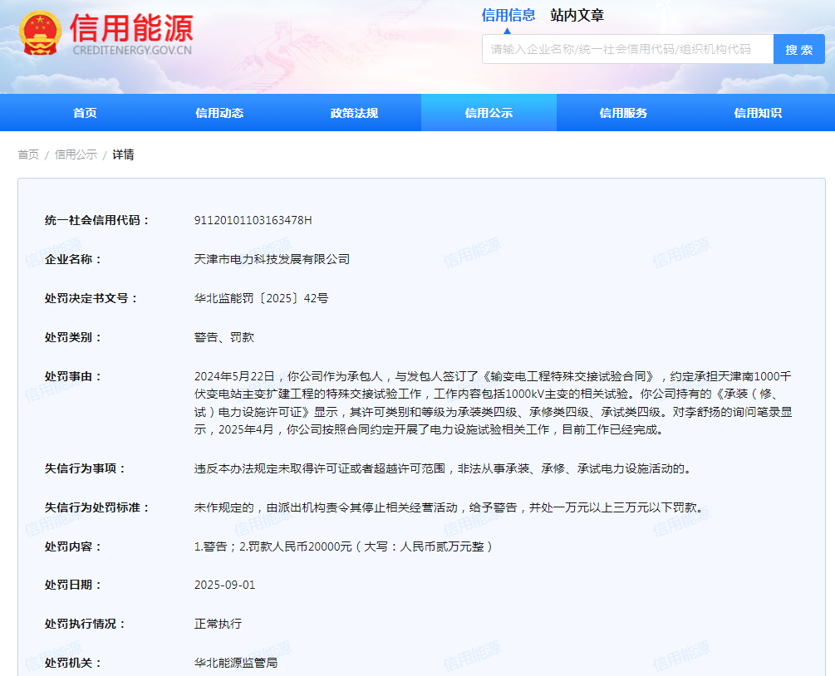
Task: Click 信用公示 breadcrumb link
Action: [x=76, y=154]
